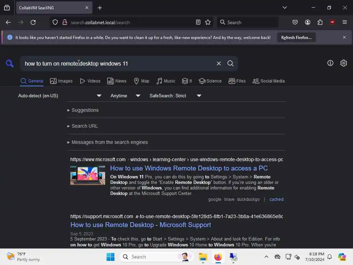The width and height of the screenshot is (353, 265).
Task: Switch to Social Media category tab
Action: pos(269,81)
